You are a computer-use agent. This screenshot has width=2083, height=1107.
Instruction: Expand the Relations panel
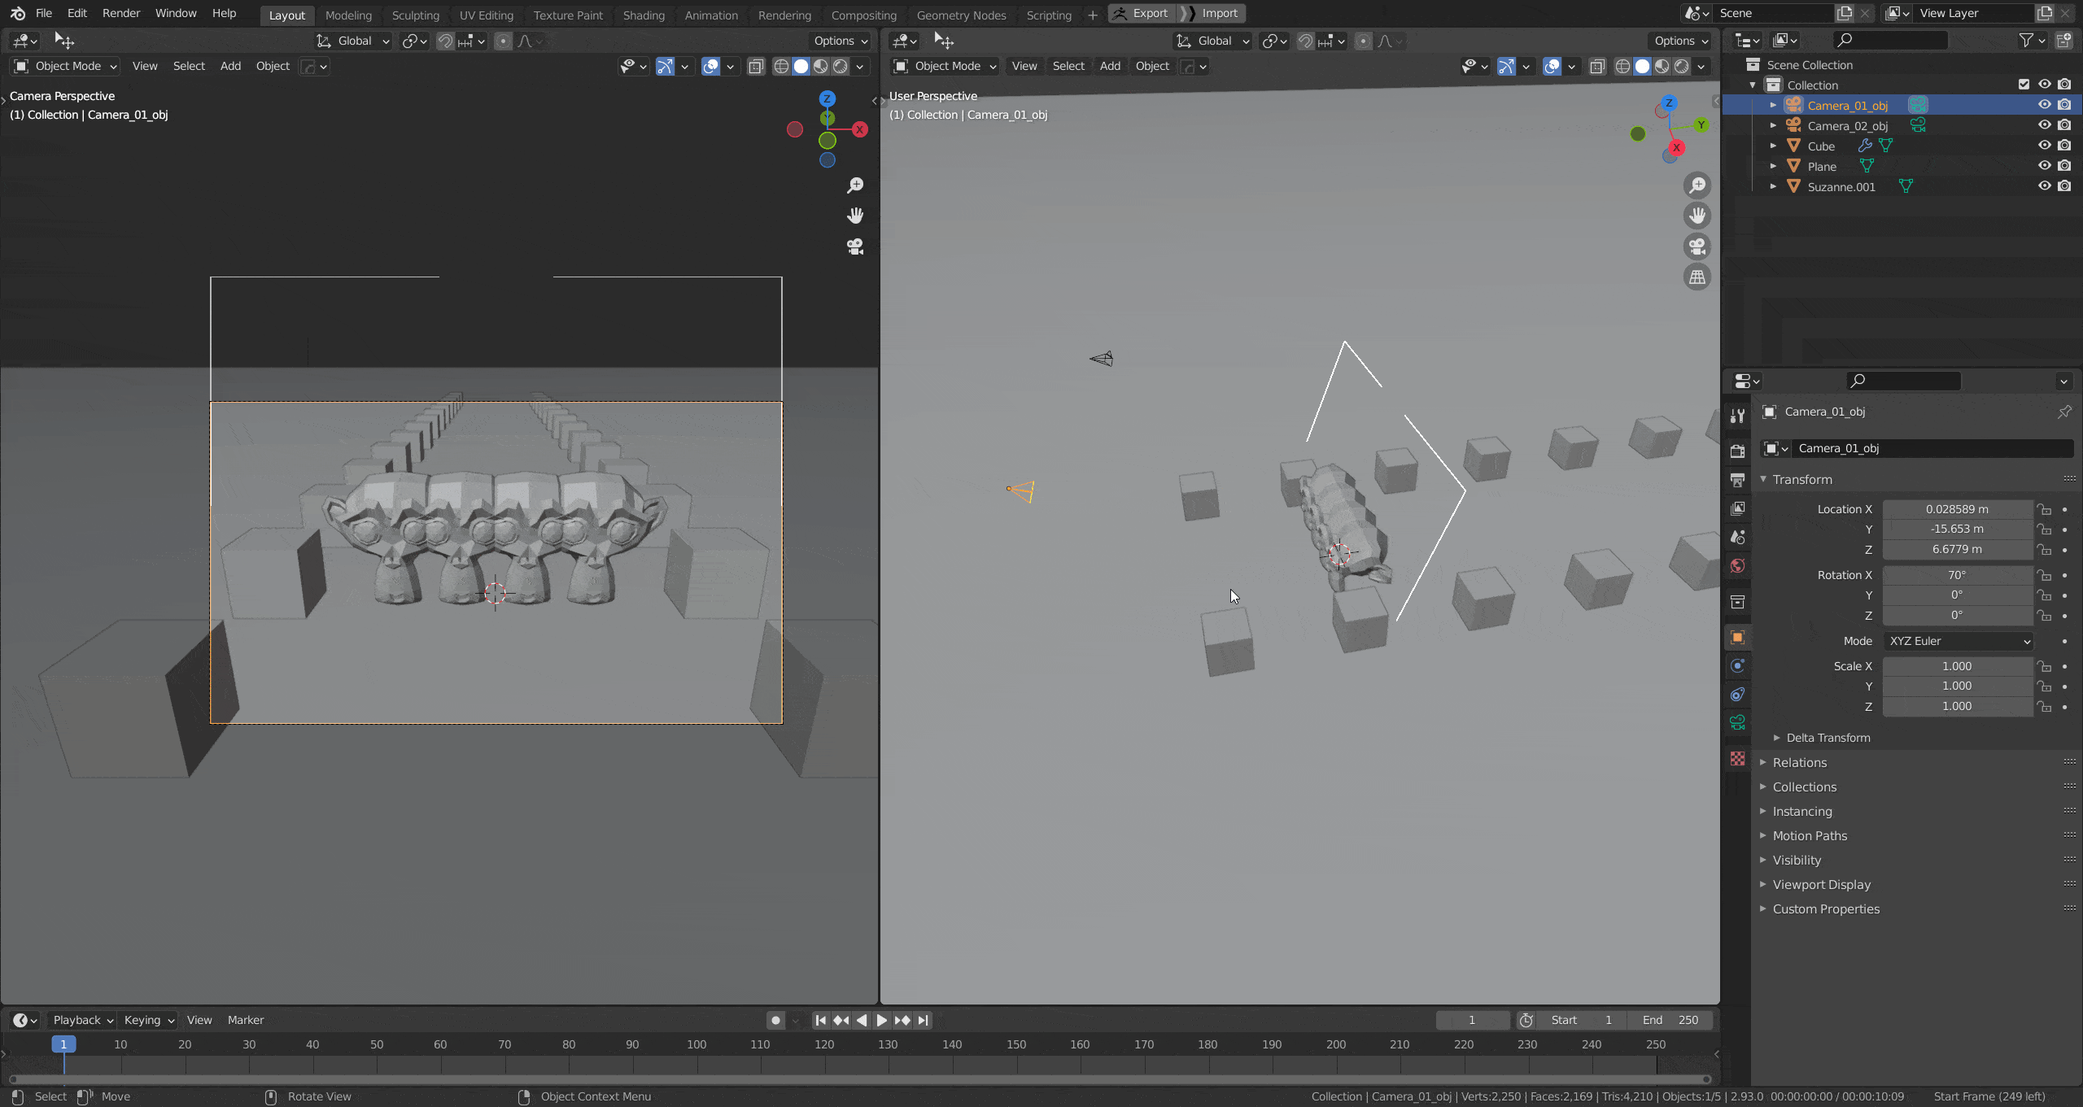coord(1800,763)
